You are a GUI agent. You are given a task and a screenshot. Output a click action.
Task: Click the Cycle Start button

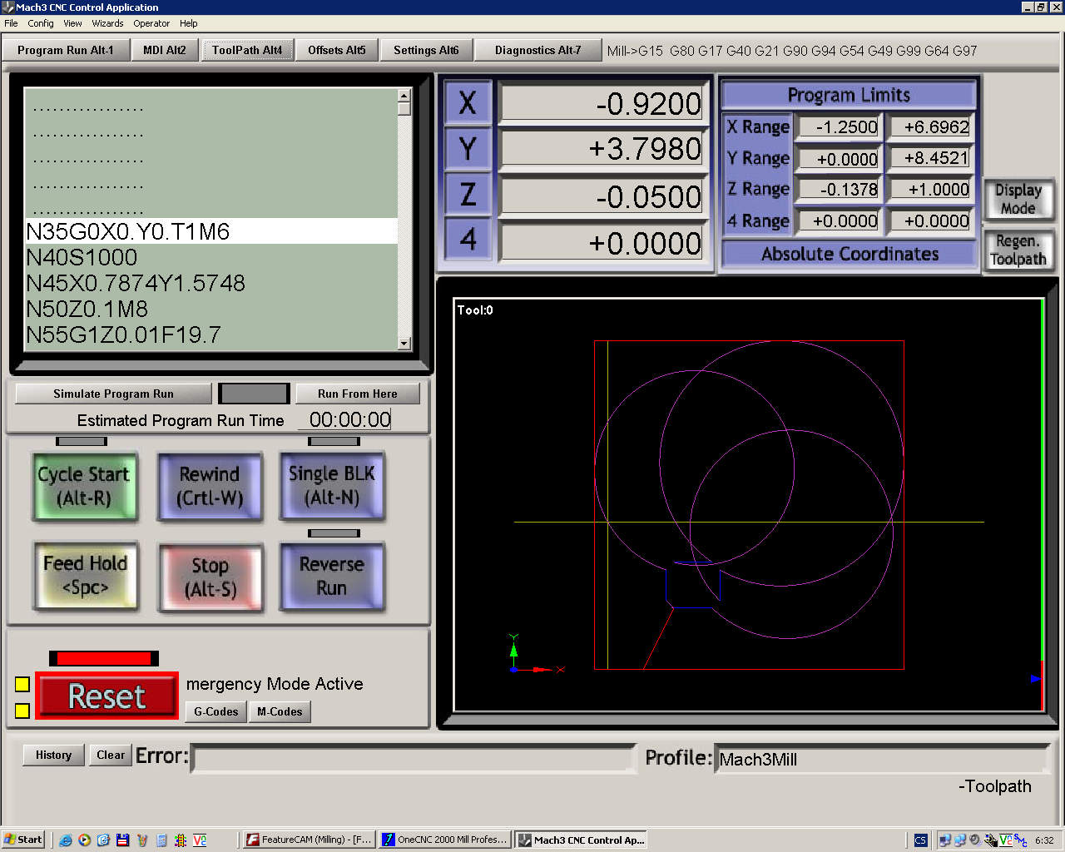84,486
